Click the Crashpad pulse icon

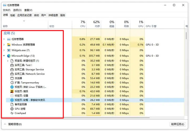coord(12,113)
